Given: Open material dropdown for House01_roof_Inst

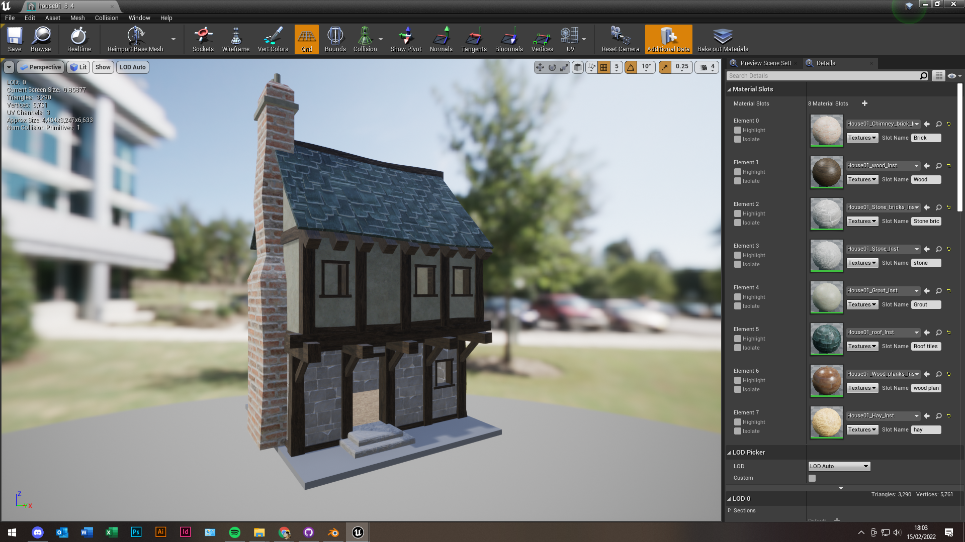Looking at the screenshot, I should click(883, 333).
